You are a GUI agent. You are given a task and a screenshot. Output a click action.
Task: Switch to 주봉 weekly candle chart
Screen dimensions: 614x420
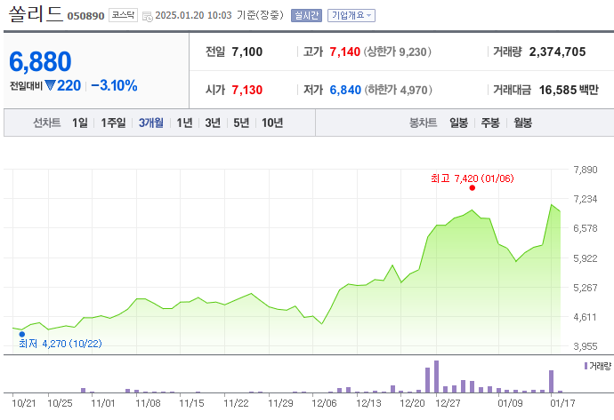click(x=490, y=123)
